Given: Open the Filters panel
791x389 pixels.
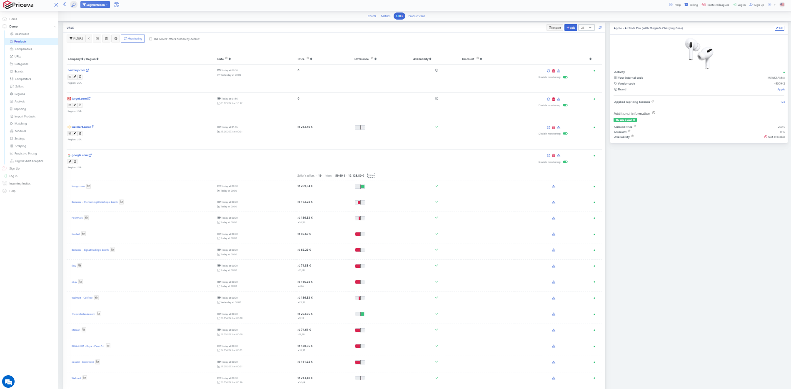Looking at the screenshot, I should [77, 38].
